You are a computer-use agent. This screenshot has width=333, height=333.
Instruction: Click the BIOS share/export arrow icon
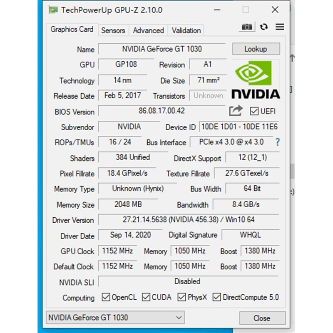[x=236, y=110]
